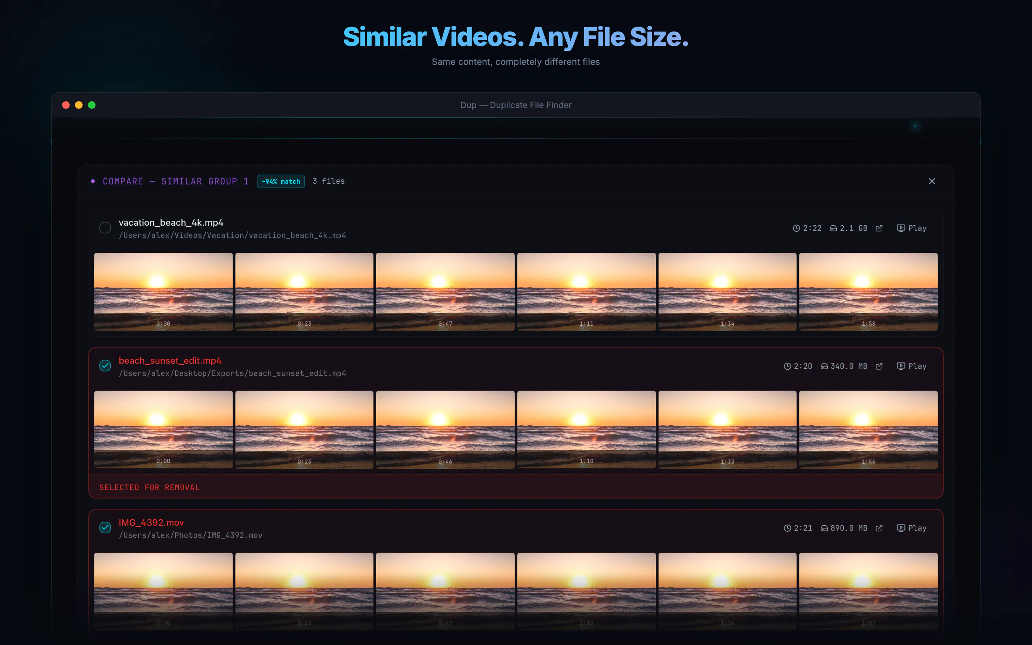
Task: Click the 2:20 duration of beach_sunset_edit.mp4
Action: point(798,366)
